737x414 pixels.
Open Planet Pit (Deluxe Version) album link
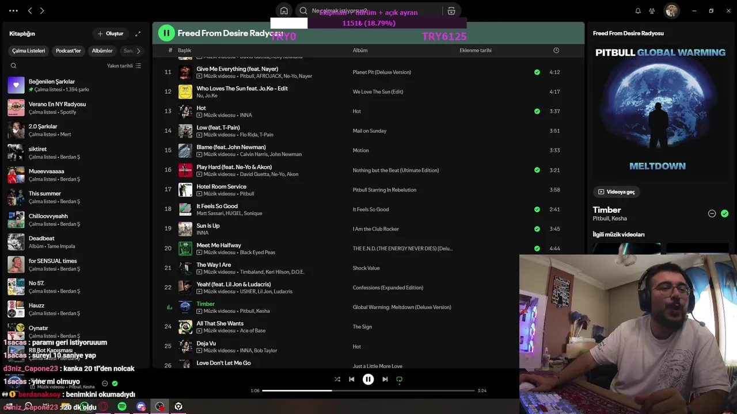pyautogui.click(x=382, y=72)
